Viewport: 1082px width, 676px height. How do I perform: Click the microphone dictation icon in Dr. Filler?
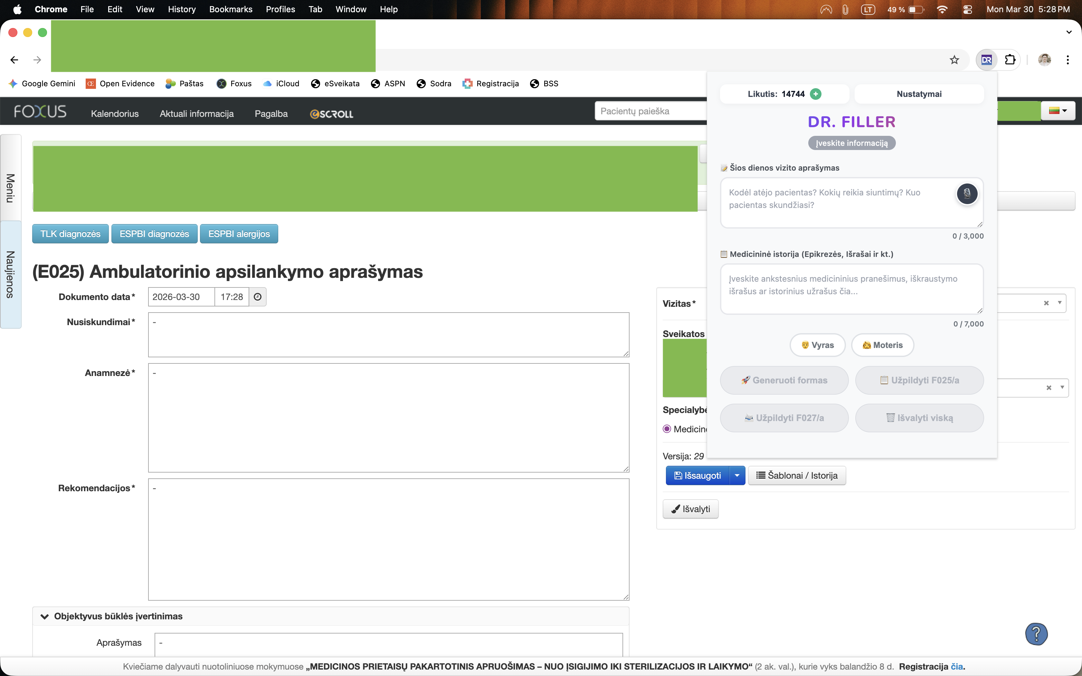click(967, 193)
